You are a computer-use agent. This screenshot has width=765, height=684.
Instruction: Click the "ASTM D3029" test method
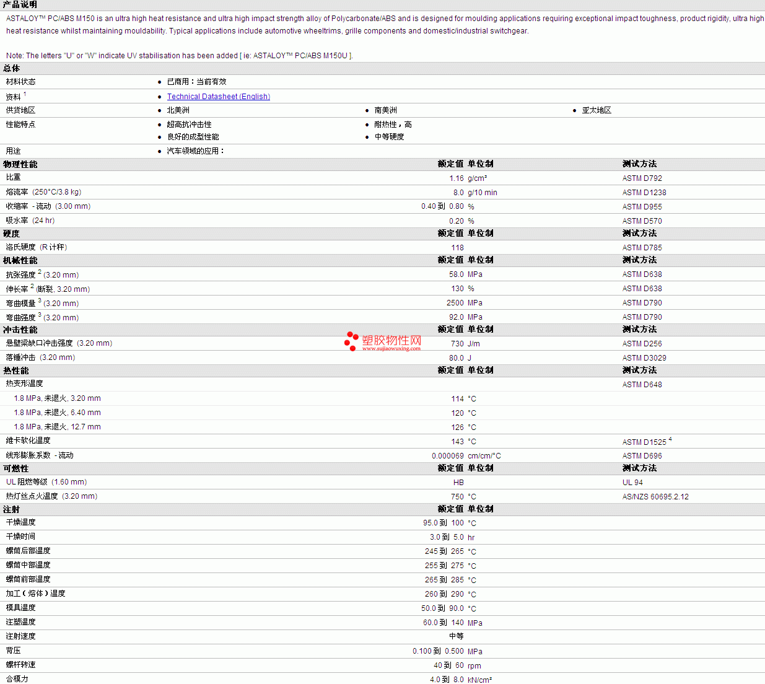point(644,358)
